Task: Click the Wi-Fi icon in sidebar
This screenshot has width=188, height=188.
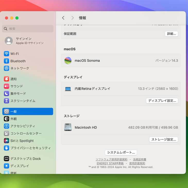Action: point(6,54)
